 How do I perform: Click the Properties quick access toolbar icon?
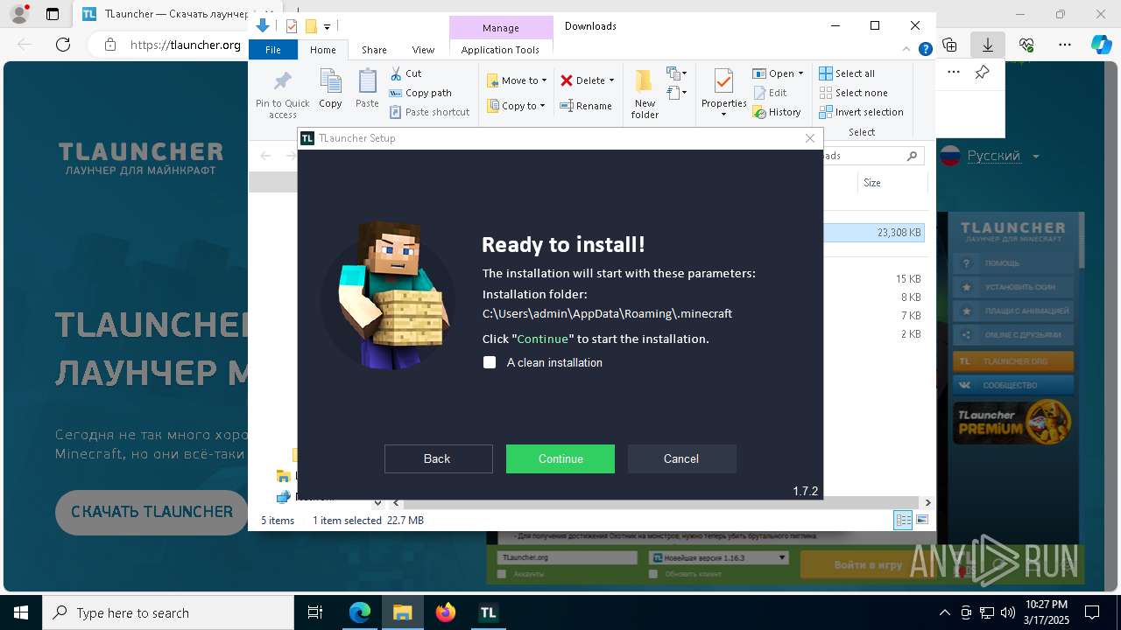pyautogui.click(x=292, y=26)
